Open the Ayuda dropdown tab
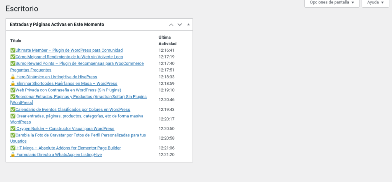 pyautogui.click(x=375, y=3)
